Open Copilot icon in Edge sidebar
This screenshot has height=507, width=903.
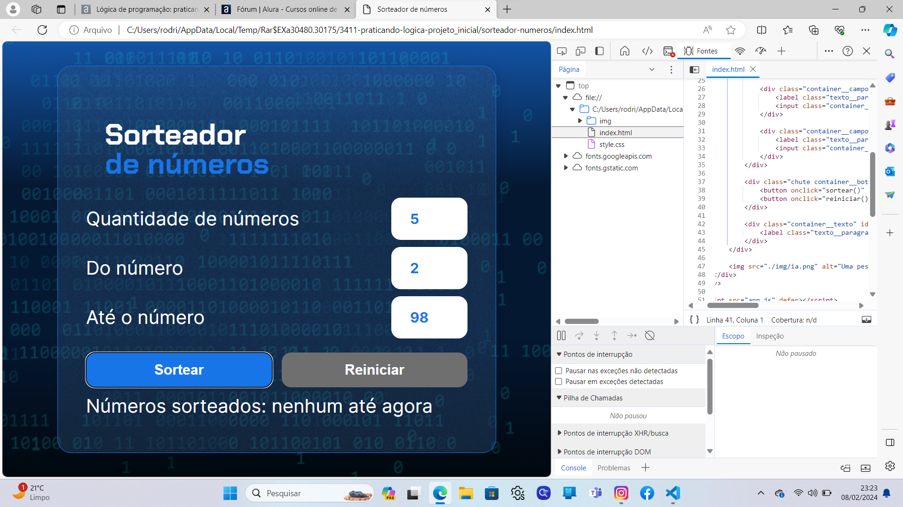[890, 30]
